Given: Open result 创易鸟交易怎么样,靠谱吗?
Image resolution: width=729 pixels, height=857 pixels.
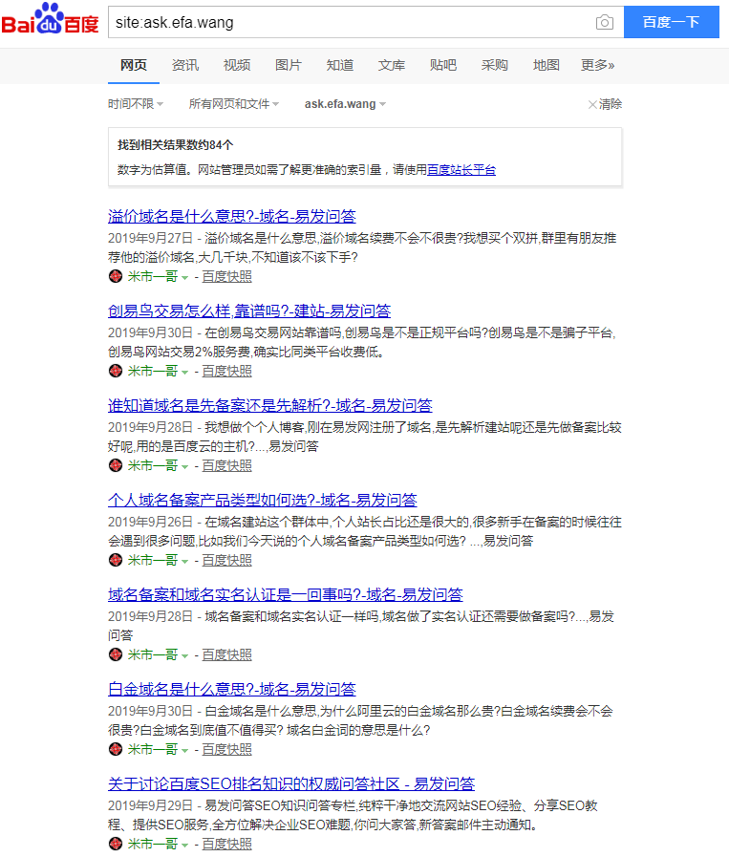Looking at the screenshot, I should pyautogui.click(x=249, y=311).
